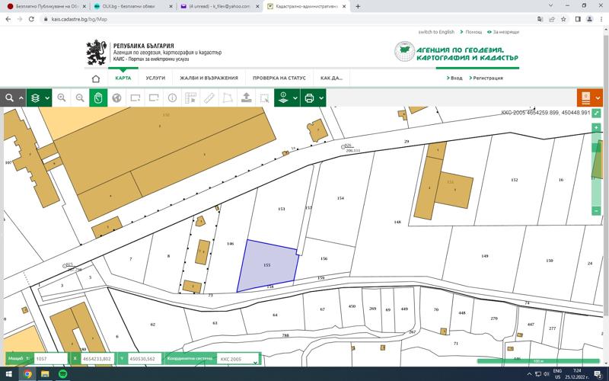Expand the layers dropdown arrow
This screenshot has height=381, width=609.
click(x=47, y=98)
